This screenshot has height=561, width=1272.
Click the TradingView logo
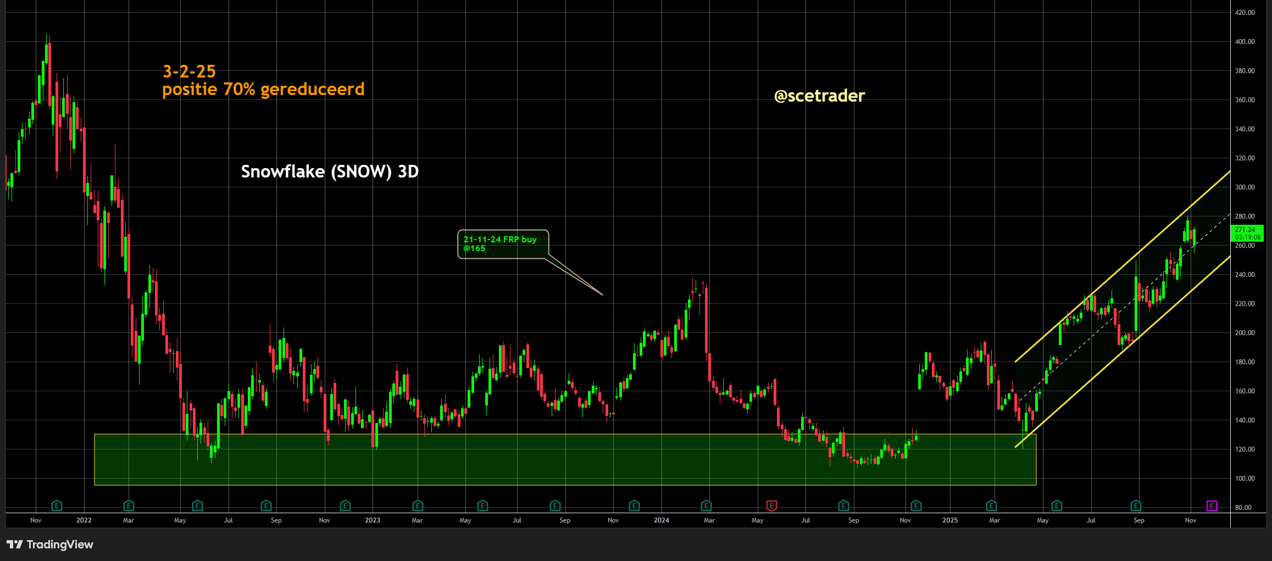coord(50,545)
